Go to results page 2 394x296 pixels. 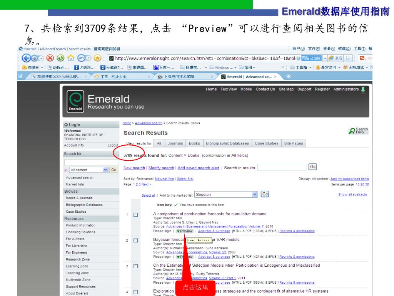click(x=137, y=185)
